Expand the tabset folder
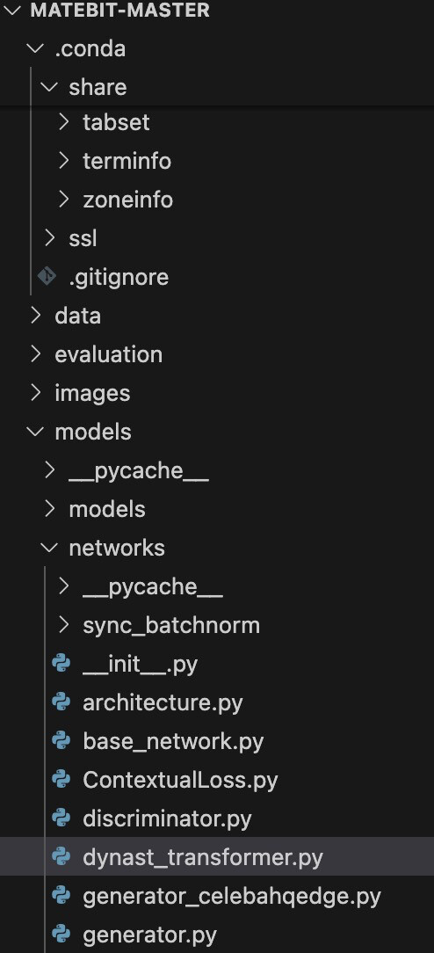434x953 pixels. coord(64,122)
